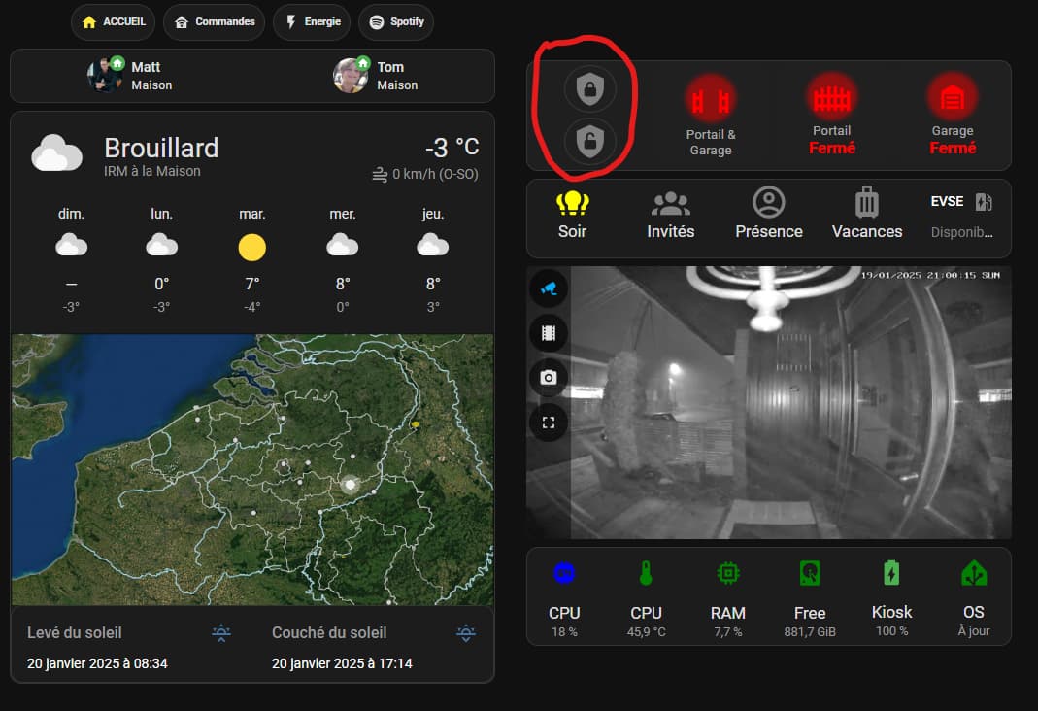This screenshot has width=1038, height=711.
Task: Arm the alarm with the locked shield icon
Action: tap(589, 88)
